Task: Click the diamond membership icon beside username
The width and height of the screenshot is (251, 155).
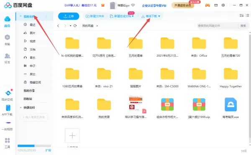Action: (x=133, y=5)
